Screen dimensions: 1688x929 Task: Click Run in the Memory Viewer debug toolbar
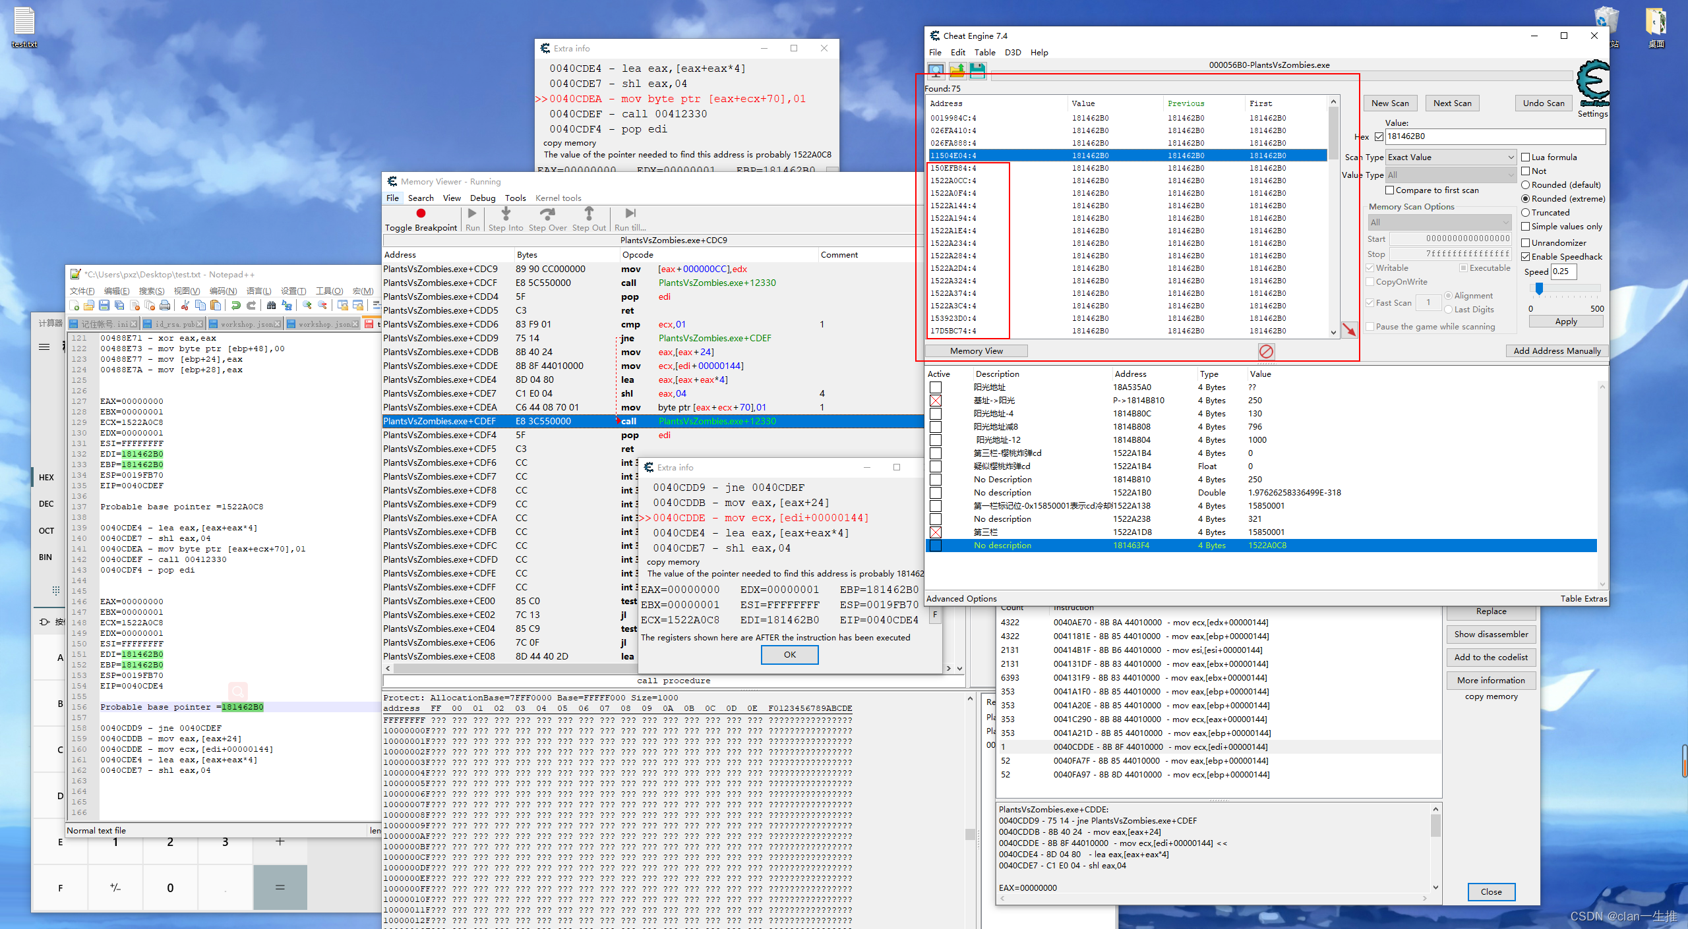472,219
